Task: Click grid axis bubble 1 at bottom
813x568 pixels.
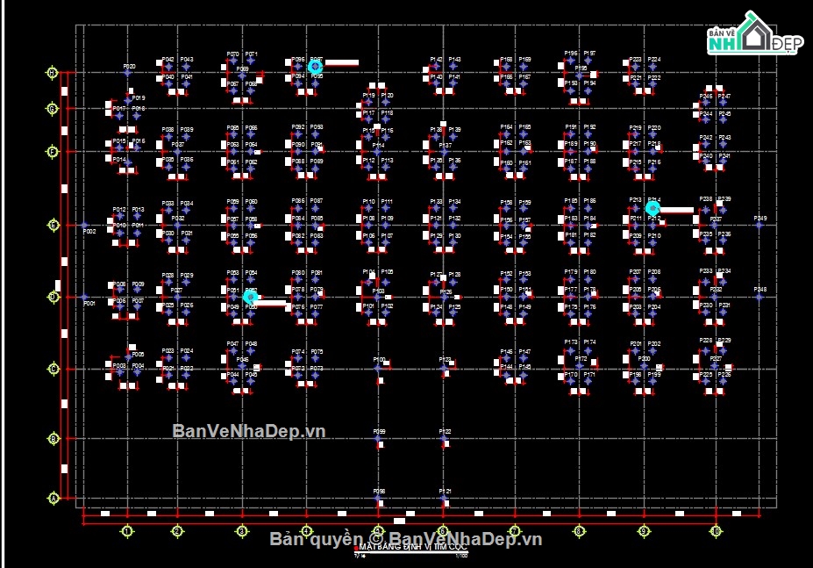Action: (127, 531)
